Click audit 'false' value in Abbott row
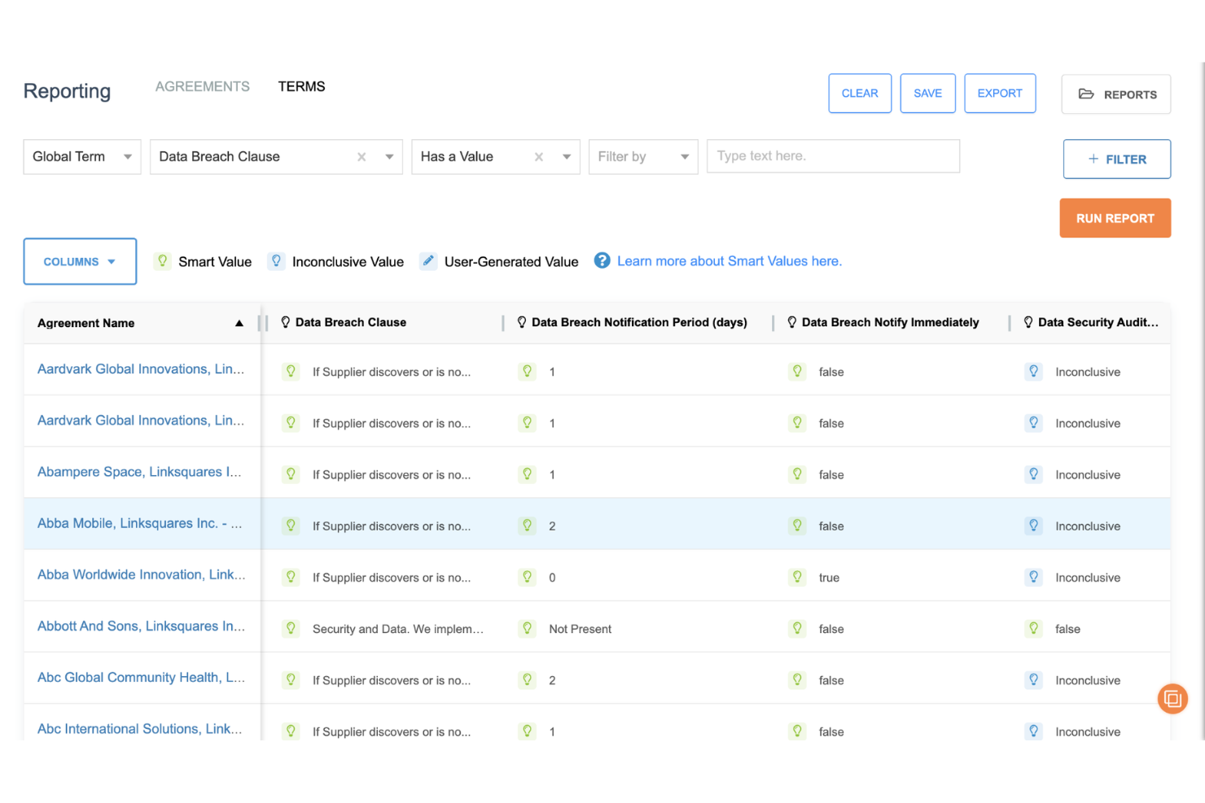Screen dimensions: 1205x803 click(x=1067, y=629)
